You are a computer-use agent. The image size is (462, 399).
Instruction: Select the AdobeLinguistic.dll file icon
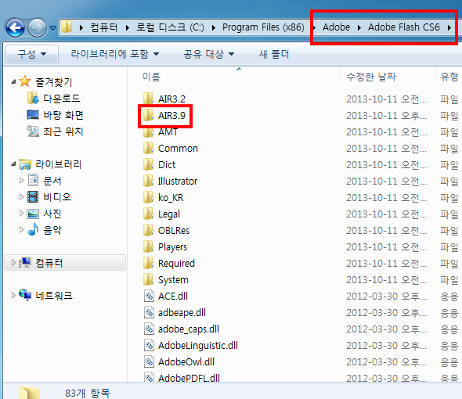(x=149, y=345)
